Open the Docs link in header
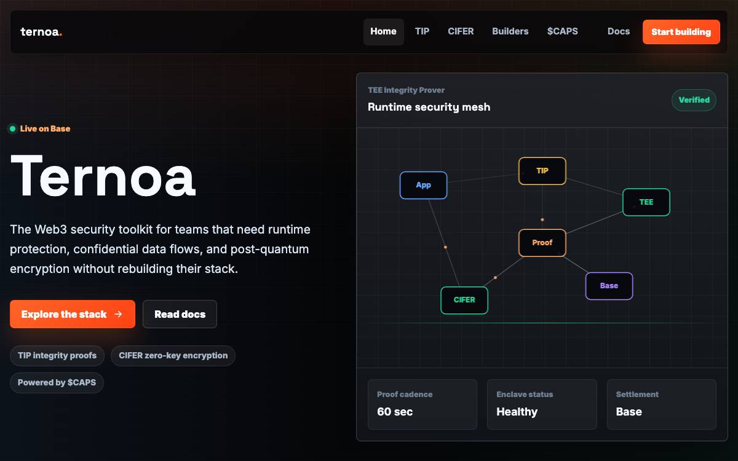This screenshot has height=461, width=738. click(619, 31)
